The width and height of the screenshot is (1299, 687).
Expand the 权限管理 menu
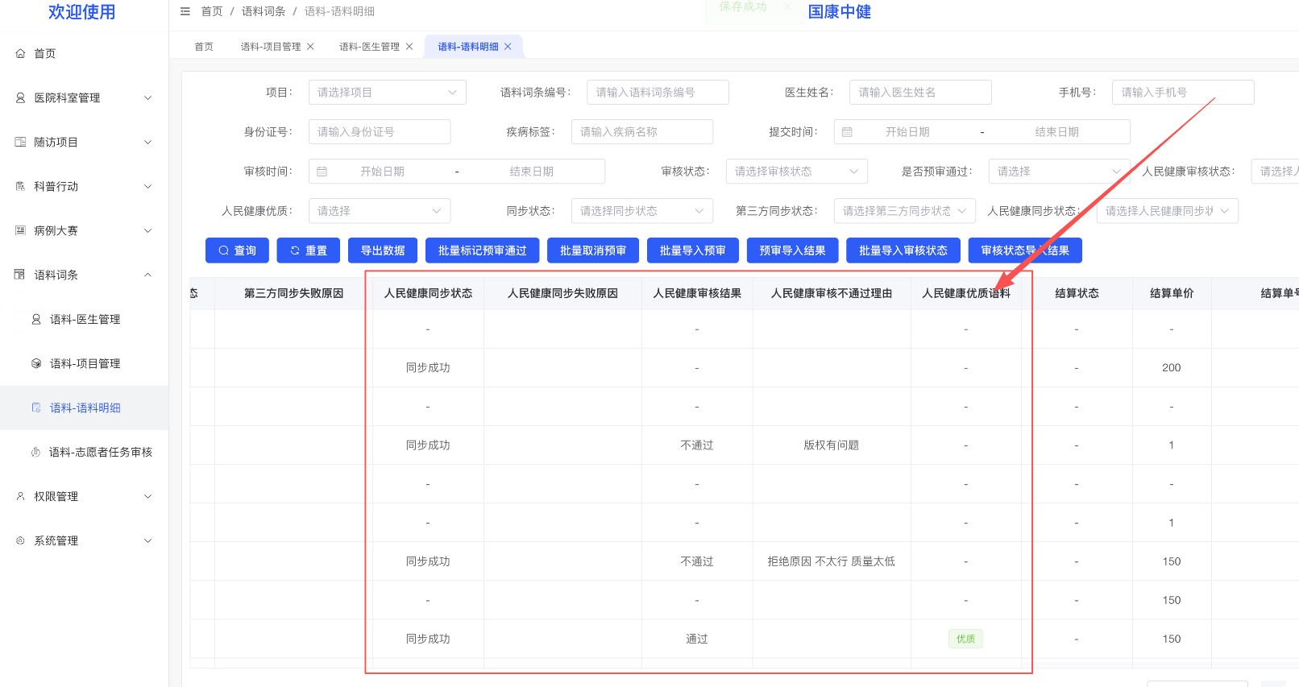[147, 496]
